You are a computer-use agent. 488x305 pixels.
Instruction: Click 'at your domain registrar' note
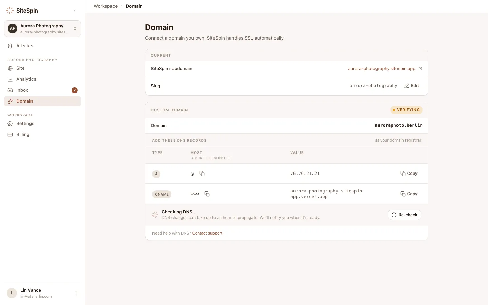click(398, 140)
